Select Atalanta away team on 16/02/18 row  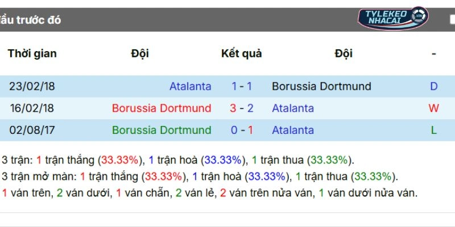(292, 108)
